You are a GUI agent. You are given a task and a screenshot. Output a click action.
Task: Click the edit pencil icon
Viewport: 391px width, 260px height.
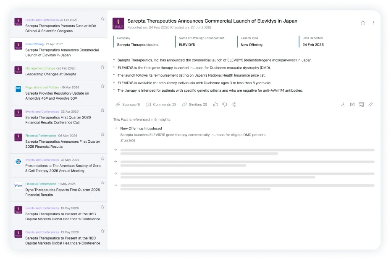click(x=370, y=104)
